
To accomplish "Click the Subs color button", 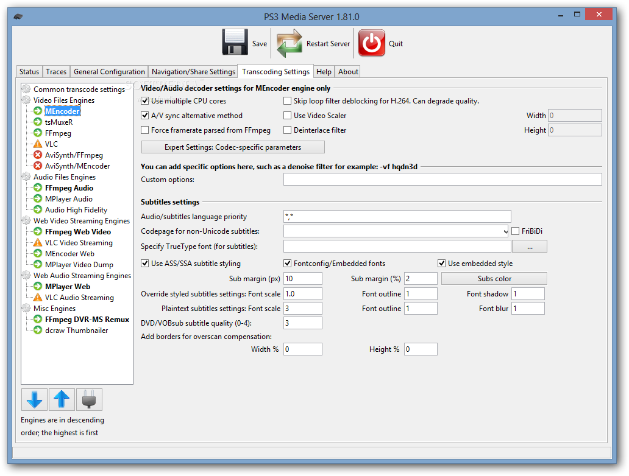I will tap(494, 278).
